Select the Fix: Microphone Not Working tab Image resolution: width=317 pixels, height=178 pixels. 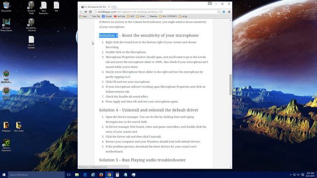[95, 7]
